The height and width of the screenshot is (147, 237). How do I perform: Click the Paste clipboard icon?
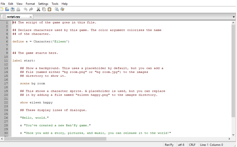point(49,9)
